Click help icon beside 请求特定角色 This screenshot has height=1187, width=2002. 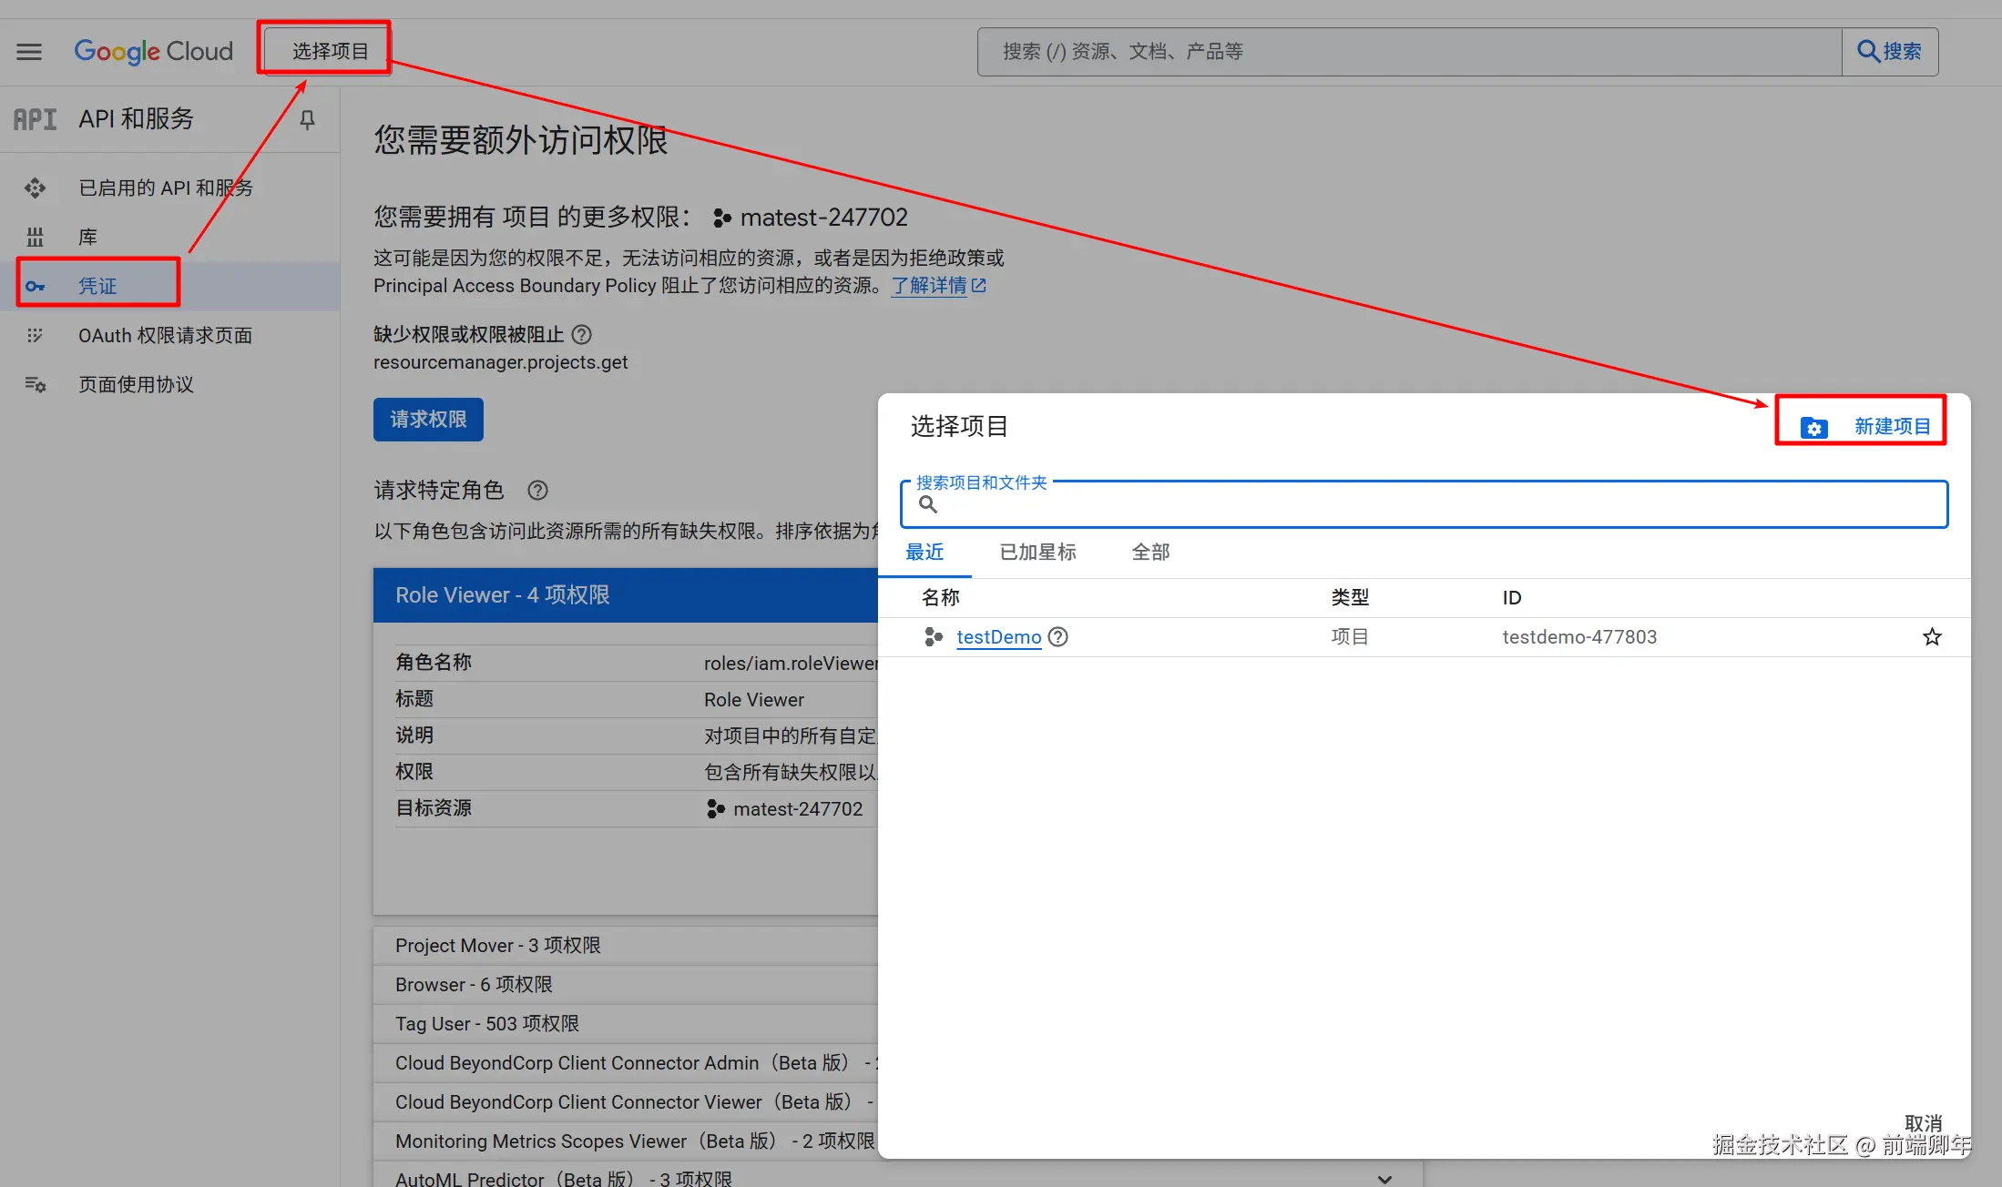coord(537,491)
